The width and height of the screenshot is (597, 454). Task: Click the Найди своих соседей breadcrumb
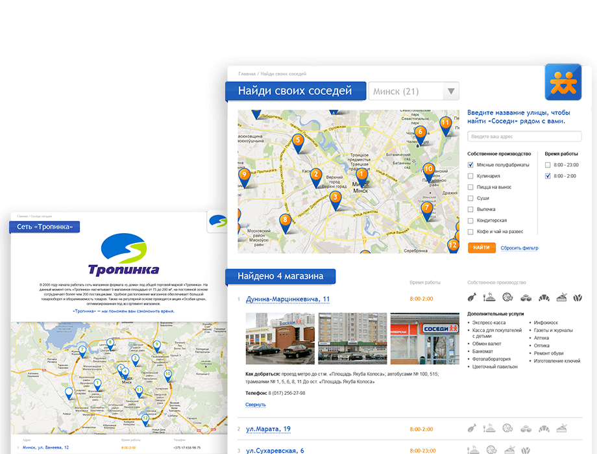coord(284,74)
